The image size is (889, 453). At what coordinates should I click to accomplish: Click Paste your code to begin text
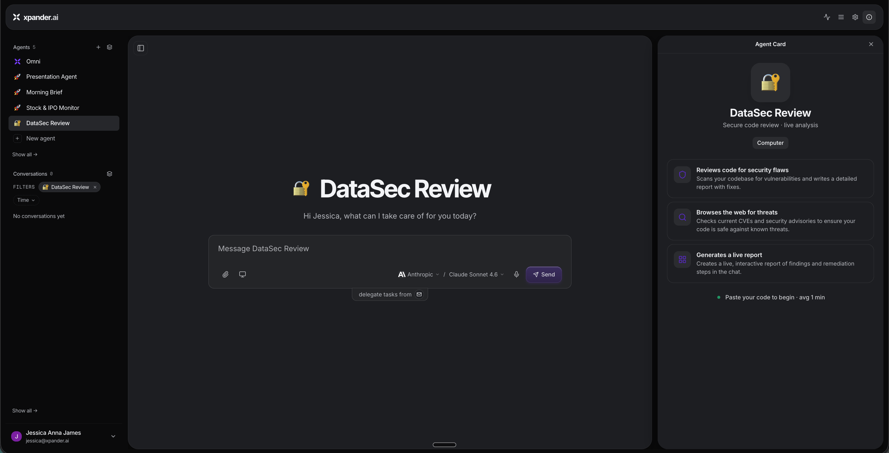(775, 297)
